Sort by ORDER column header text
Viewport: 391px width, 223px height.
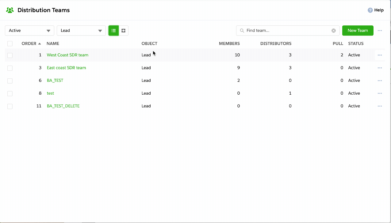29,43
